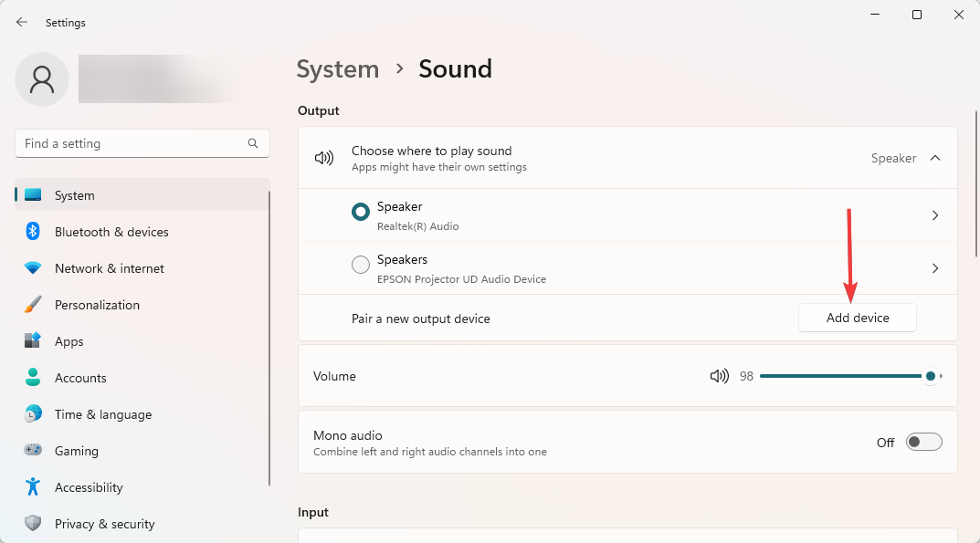This screenshot has height=543, width=980.
Task: Select EPSON Projector Speakers radio button
Action: (361, 265)
